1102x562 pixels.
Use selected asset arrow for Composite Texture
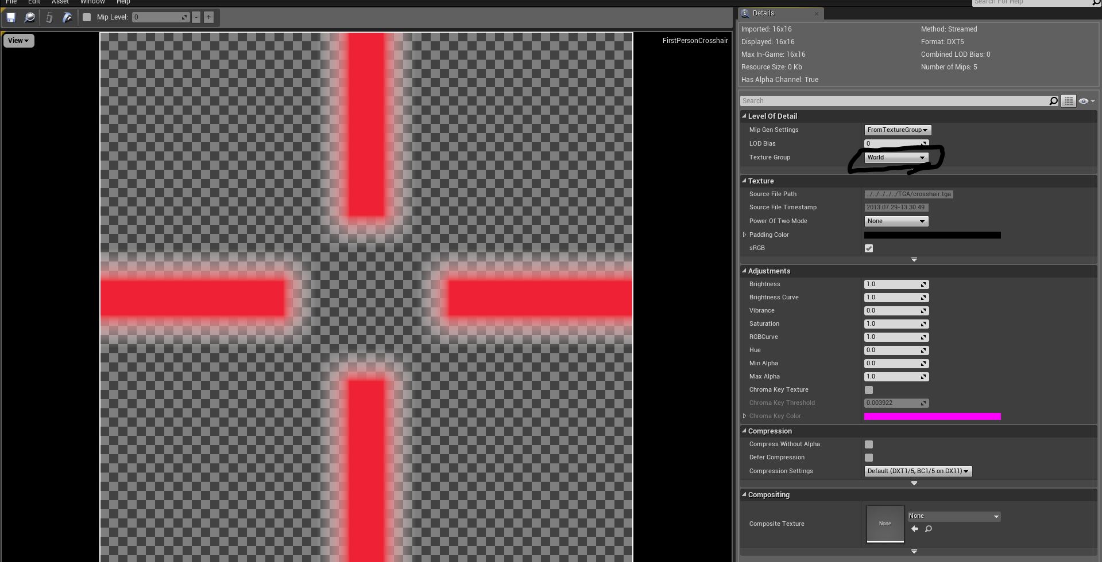pyautogui.click(x=915, y=529)
